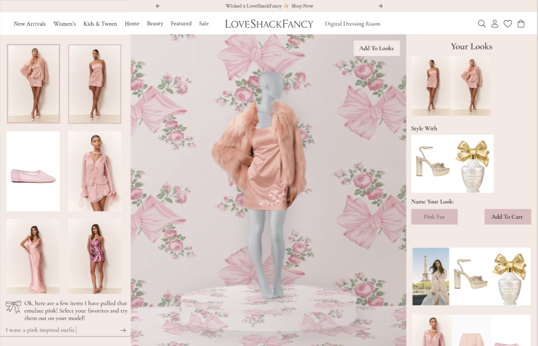Image resolution: width=538 pixels, height=346 pixels.
Task: Open the Beauty menu
Action: tap(155, 24)
